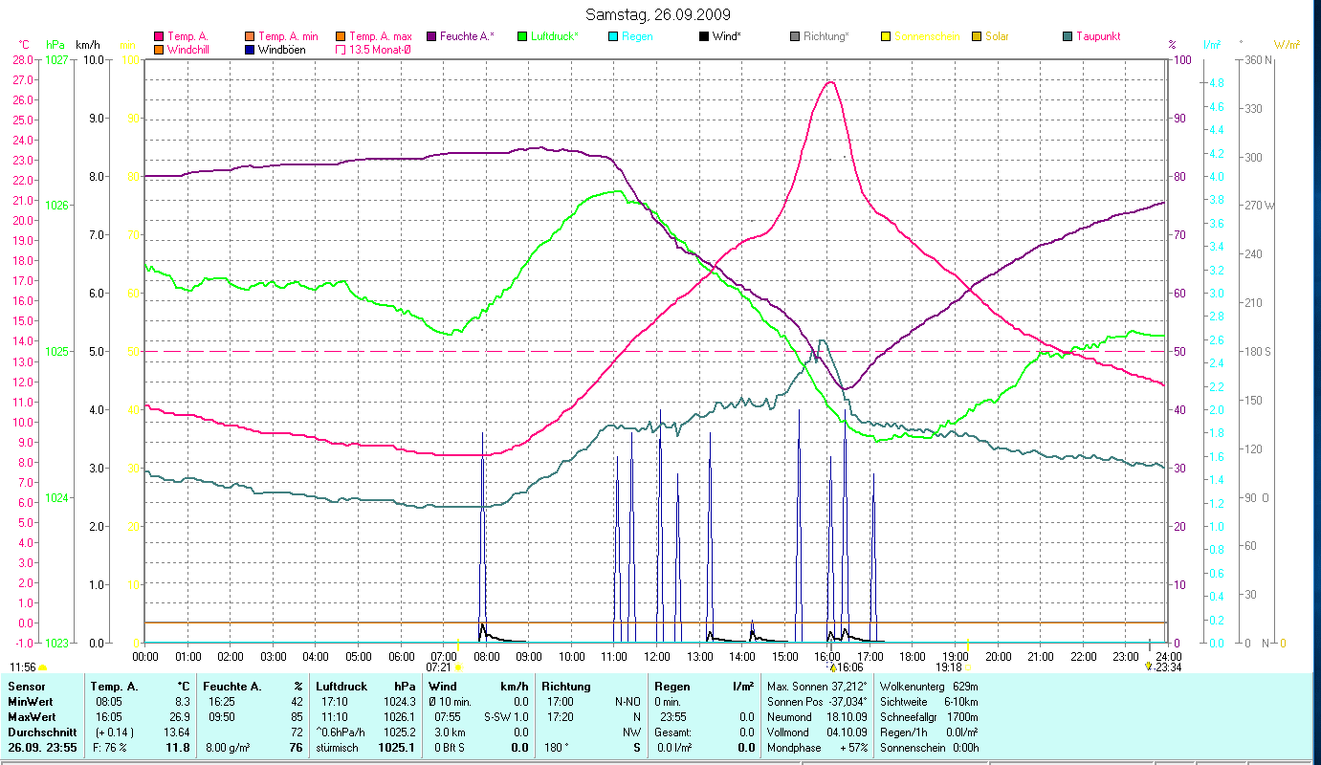The height and width of the screenshot is (765, 1321).
Task: Click the average temperature value 13.64
Action: 178,732
